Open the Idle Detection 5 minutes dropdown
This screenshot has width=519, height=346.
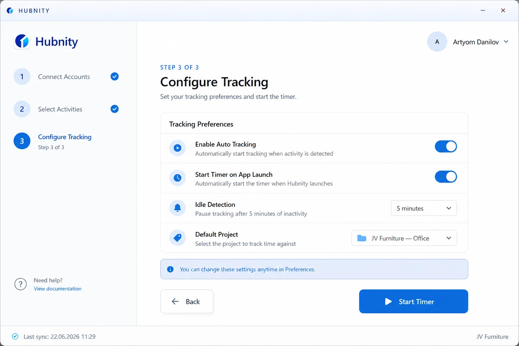pyautogui.click(x=424, y=208)
